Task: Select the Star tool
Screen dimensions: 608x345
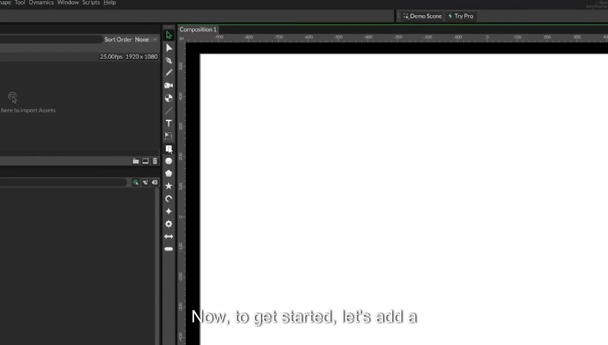Action: pyautogui.click(x=168, y=186)
